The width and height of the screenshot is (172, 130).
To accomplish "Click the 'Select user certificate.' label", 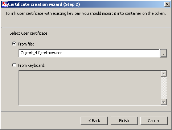I will pyautogui.click(x=29, y=33).
